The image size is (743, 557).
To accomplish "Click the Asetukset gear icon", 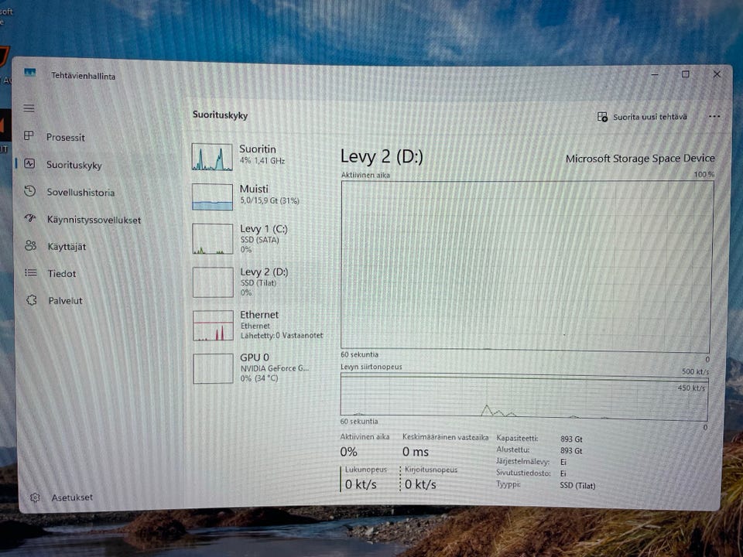I will 35,497.
